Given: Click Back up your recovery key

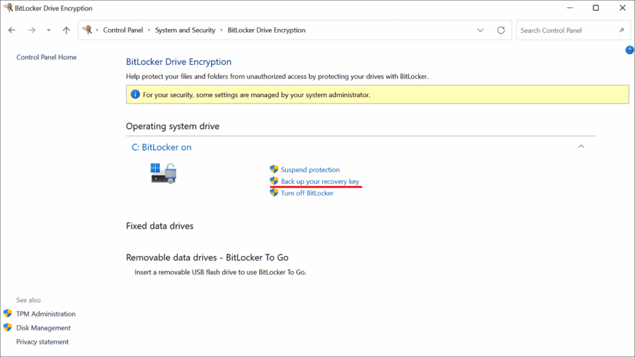Looking at the screenshot, I should (319, 181).
